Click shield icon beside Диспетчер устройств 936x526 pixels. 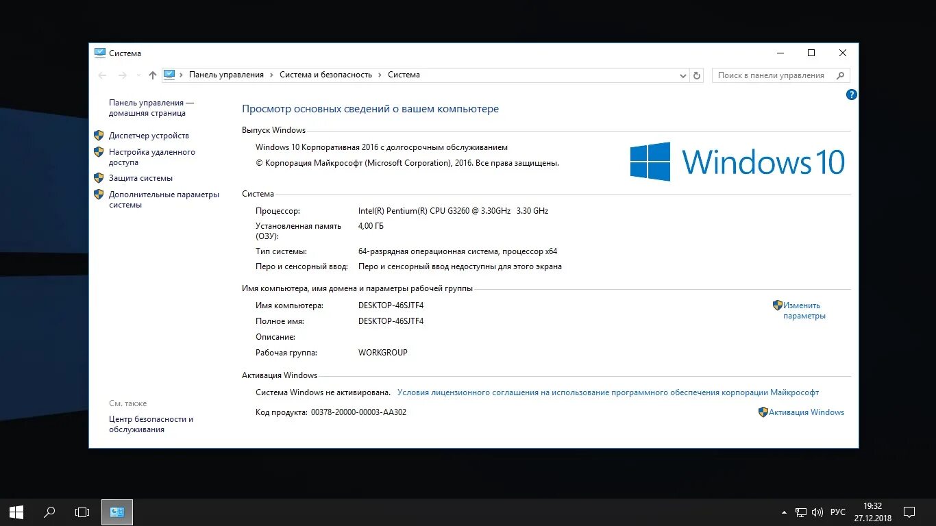[x=99, y=136]
